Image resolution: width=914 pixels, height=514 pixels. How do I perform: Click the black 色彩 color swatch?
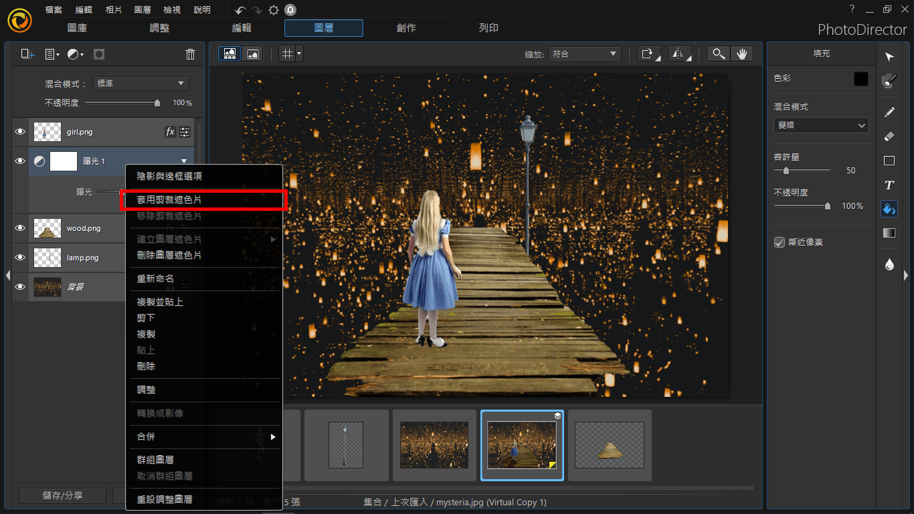861,79
